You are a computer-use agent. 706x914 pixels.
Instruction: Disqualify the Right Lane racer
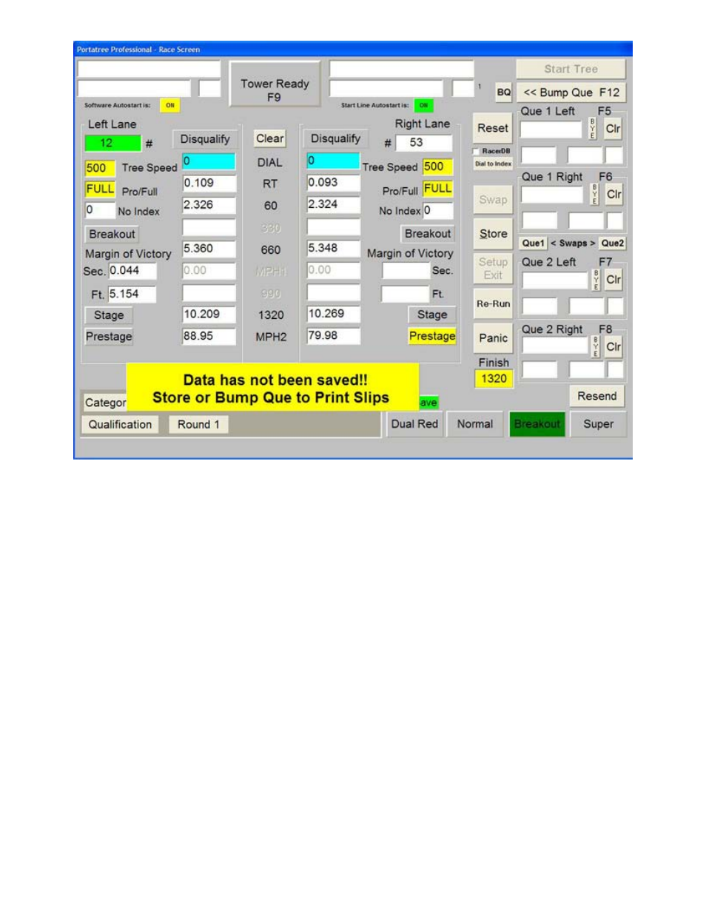point(335,138)
